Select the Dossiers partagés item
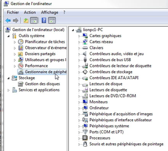This screenshot has width=168, height=151. click(x=40, y=54)
